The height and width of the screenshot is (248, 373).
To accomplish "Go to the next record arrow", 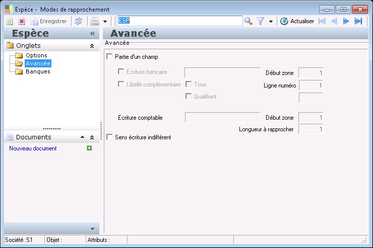I will tap(346, 21).
